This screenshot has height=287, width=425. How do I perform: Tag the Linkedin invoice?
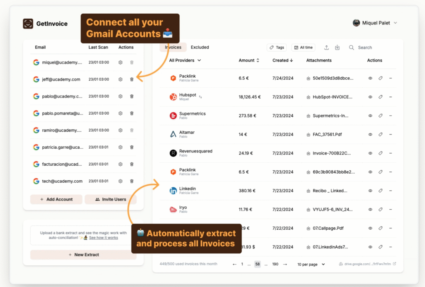(x=381, y=190)
